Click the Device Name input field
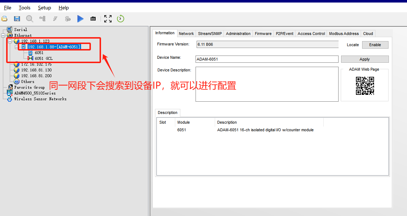The image size is (407, 216). click(267, 59)
